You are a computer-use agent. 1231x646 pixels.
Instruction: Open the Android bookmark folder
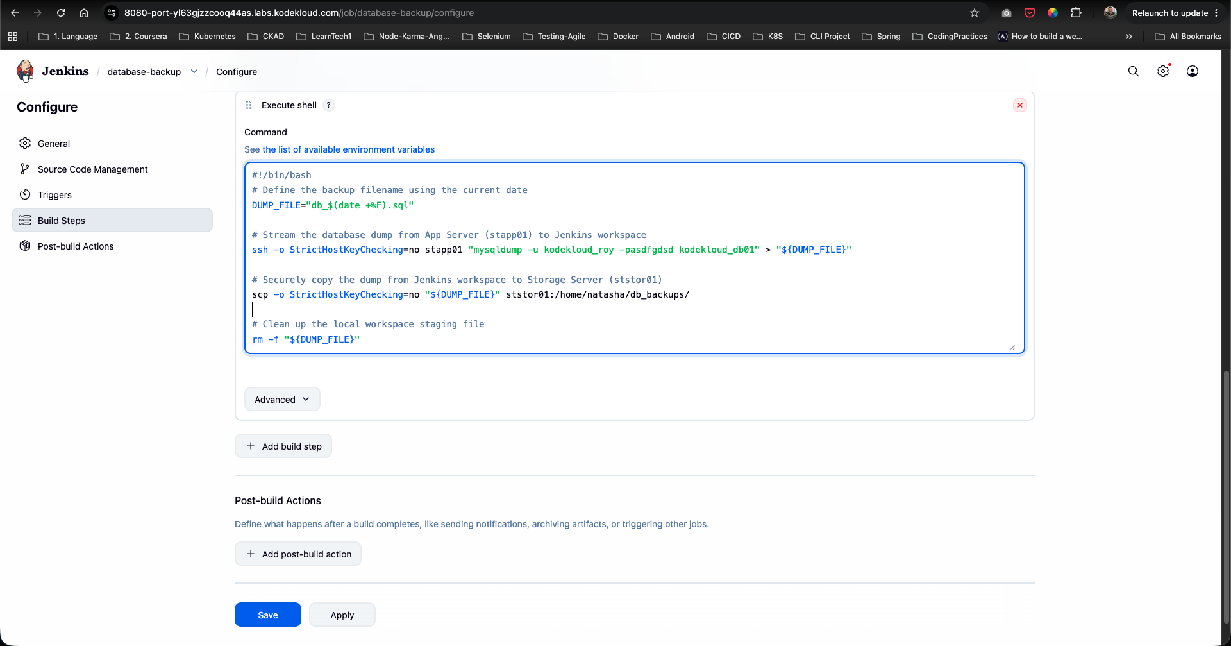point(673,37)
